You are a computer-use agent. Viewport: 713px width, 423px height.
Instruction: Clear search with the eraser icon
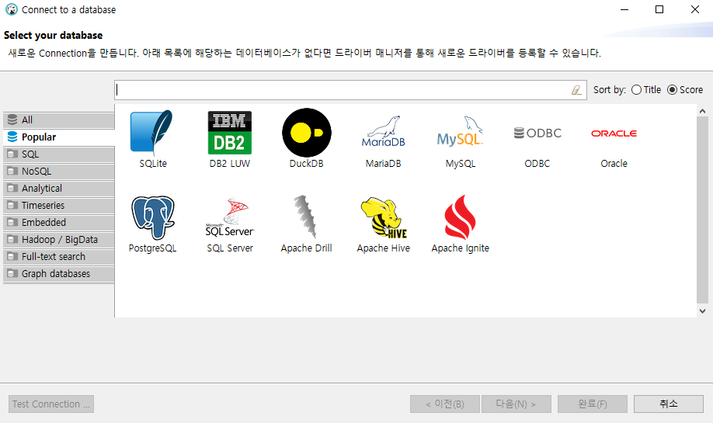point(576,90)
